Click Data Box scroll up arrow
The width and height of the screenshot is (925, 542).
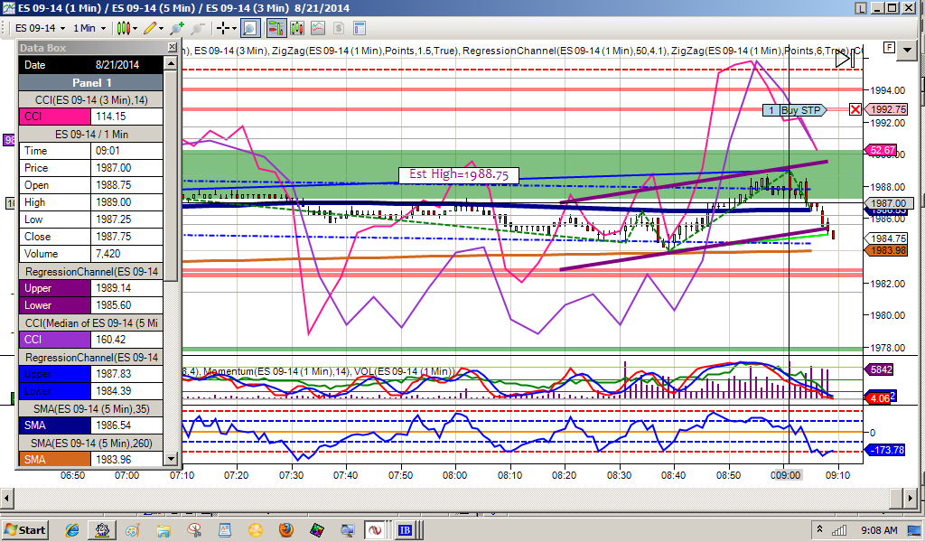point(171,63)
